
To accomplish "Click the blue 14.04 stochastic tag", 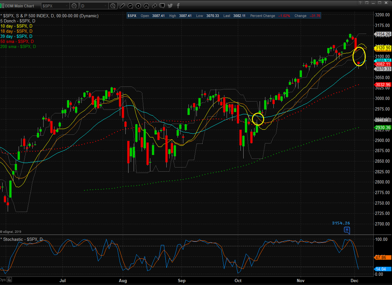I will tap(383, 269).
